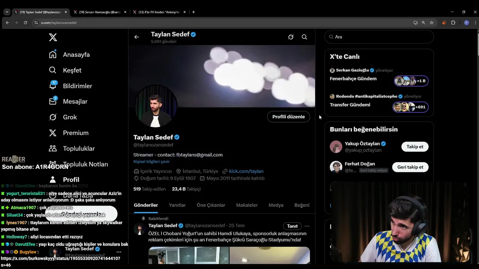Viewport: 479px width, 269px height.
Task: Open Topluluklar people icon
Action: click(x=53, y=148)
